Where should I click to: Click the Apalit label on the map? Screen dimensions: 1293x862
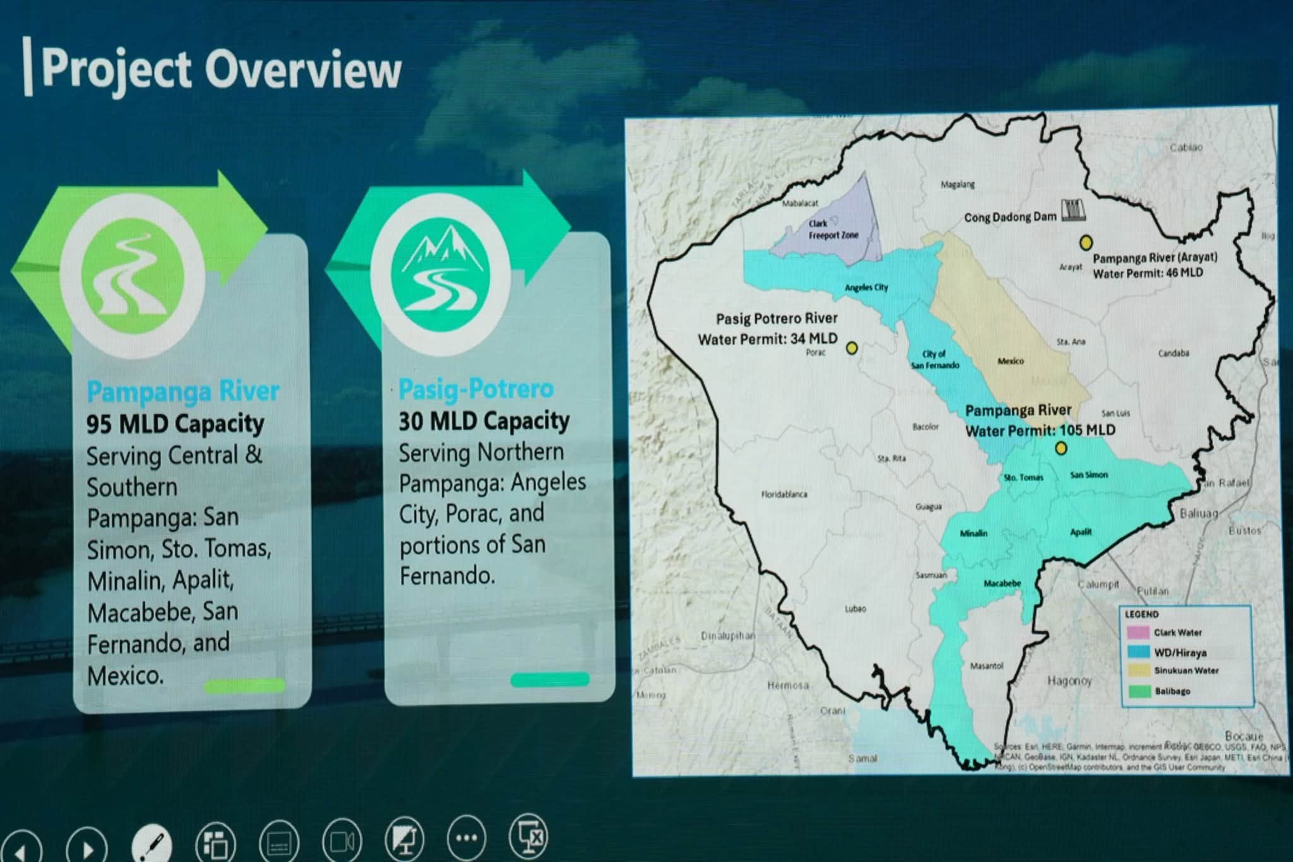coord(1081,532)
